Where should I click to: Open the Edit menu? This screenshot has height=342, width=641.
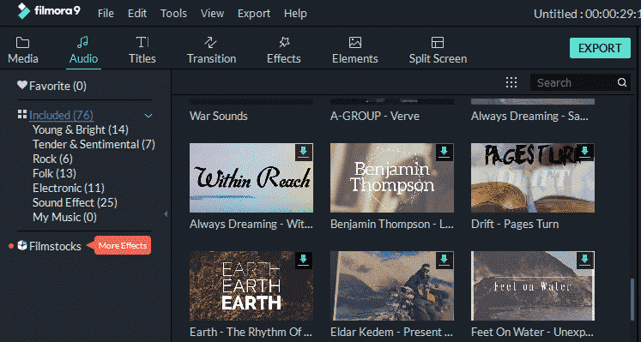coord(137,14)
